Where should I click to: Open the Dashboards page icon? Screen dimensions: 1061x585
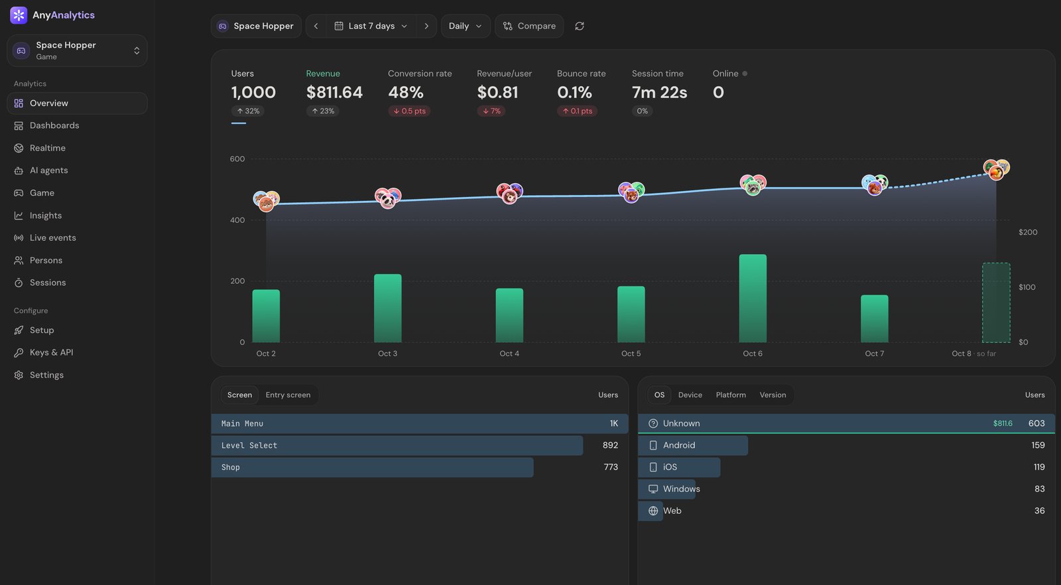click(x=19, y=125)
